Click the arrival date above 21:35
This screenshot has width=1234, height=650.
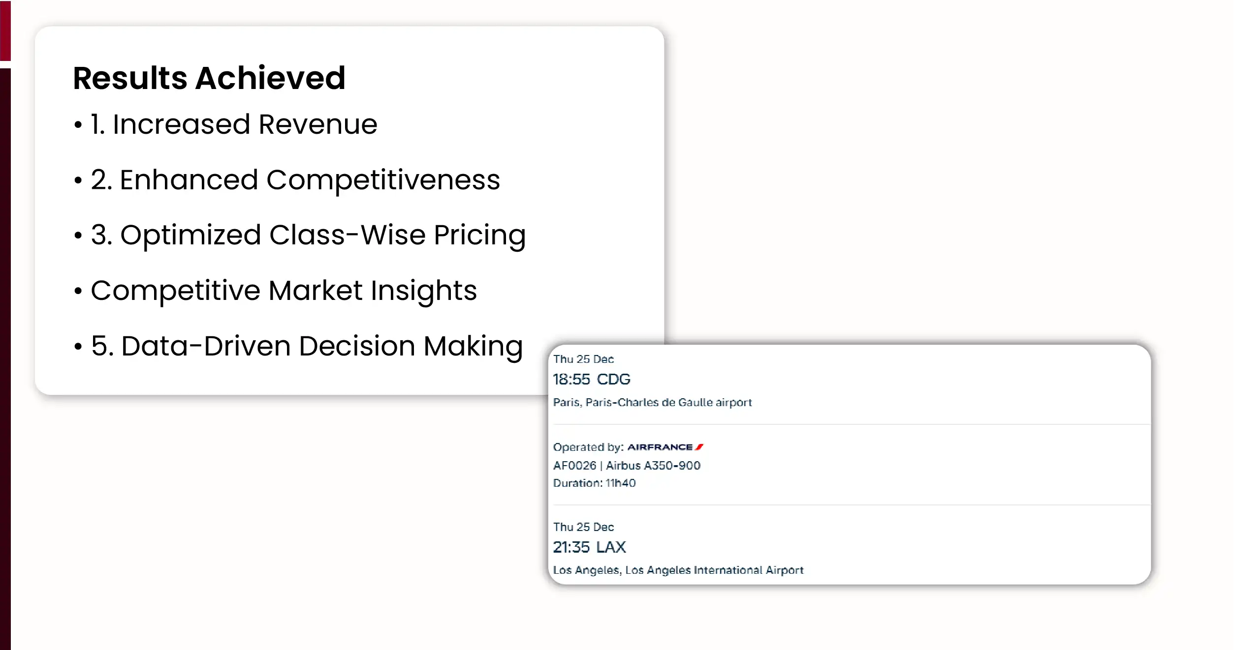click(x=583, y=527)
